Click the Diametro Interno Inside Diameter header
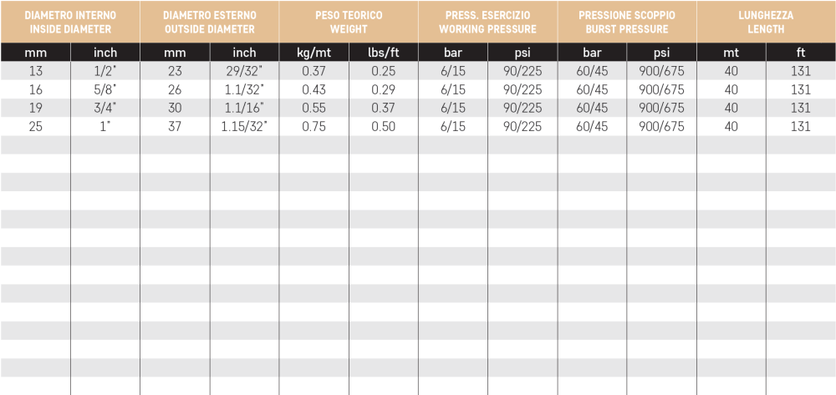The image size is (836, 395). click(x=70, y=22)
